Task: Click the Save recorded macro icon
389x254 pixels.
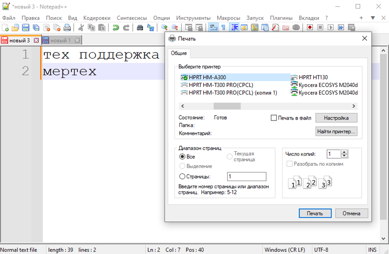Action: [x=352, y=27]
